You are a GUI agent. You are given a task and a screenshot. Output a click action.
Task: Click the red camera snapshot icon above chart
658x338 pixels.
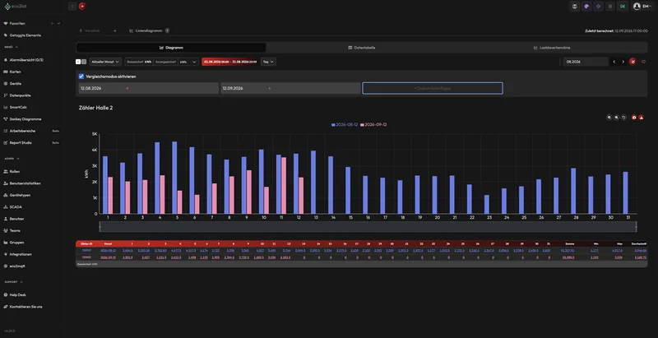click(634, 118)
